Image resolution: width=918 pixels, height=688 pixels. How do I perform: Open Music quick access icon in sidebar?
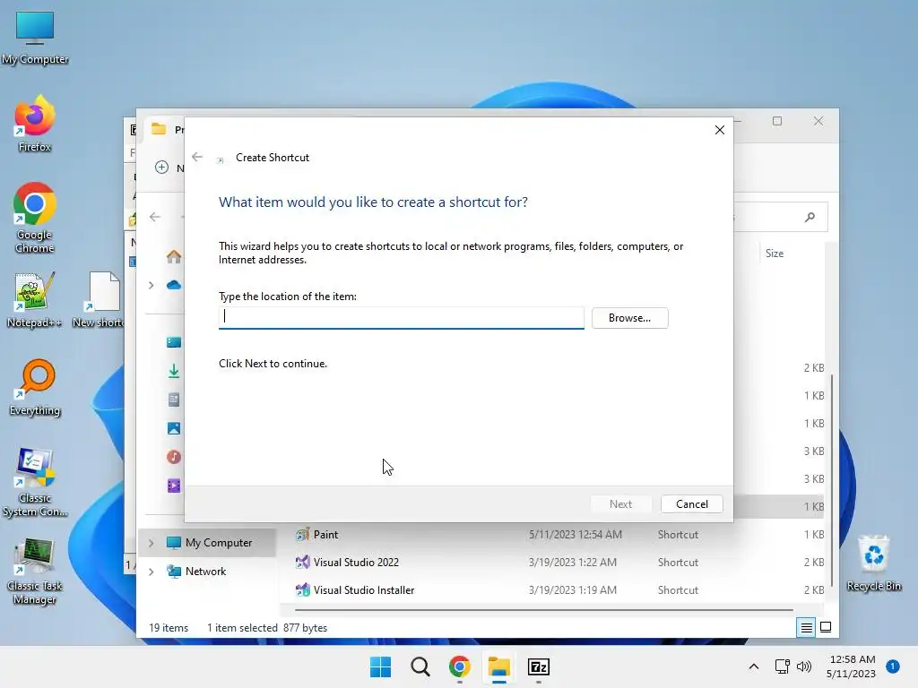174,457
